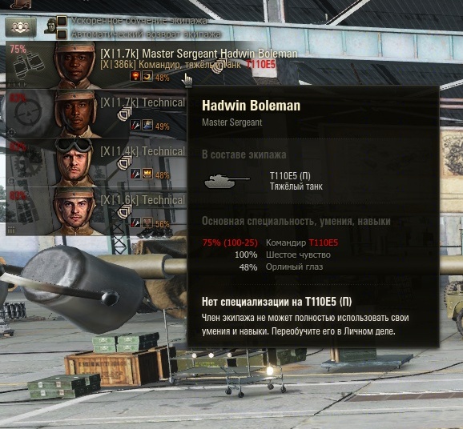463x429 pixels.
Task: Select gunner's Repair wrench skill icon
Action: tap(135, 126)
